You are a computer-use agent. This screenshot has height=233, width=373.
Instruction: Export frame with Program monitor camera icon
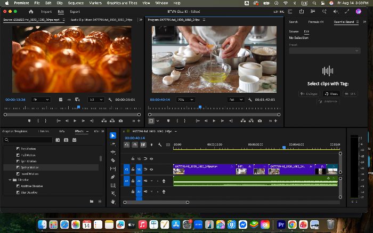pos(260,121)
